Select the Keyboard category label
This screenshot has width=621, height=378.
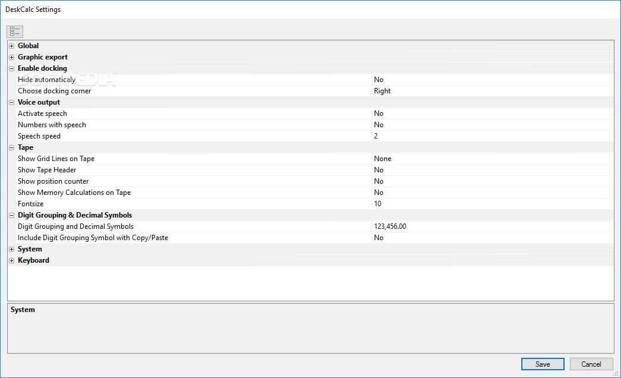pyautogui.click(x=34, y=260)
